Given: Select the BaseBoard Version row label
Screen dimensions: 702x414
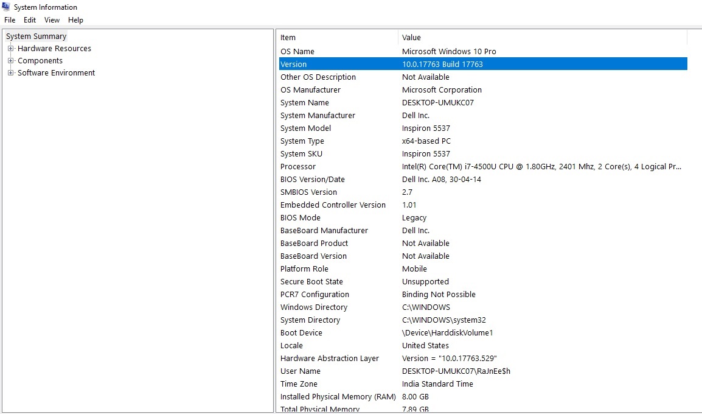Looking at the screenshot, I should (313, 256).
